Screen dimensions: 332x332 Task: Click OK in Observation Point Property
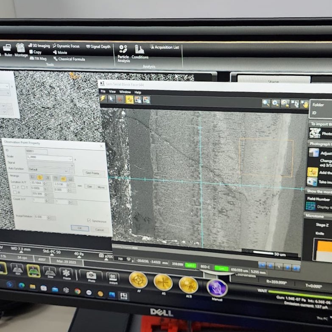coord(80,228)
